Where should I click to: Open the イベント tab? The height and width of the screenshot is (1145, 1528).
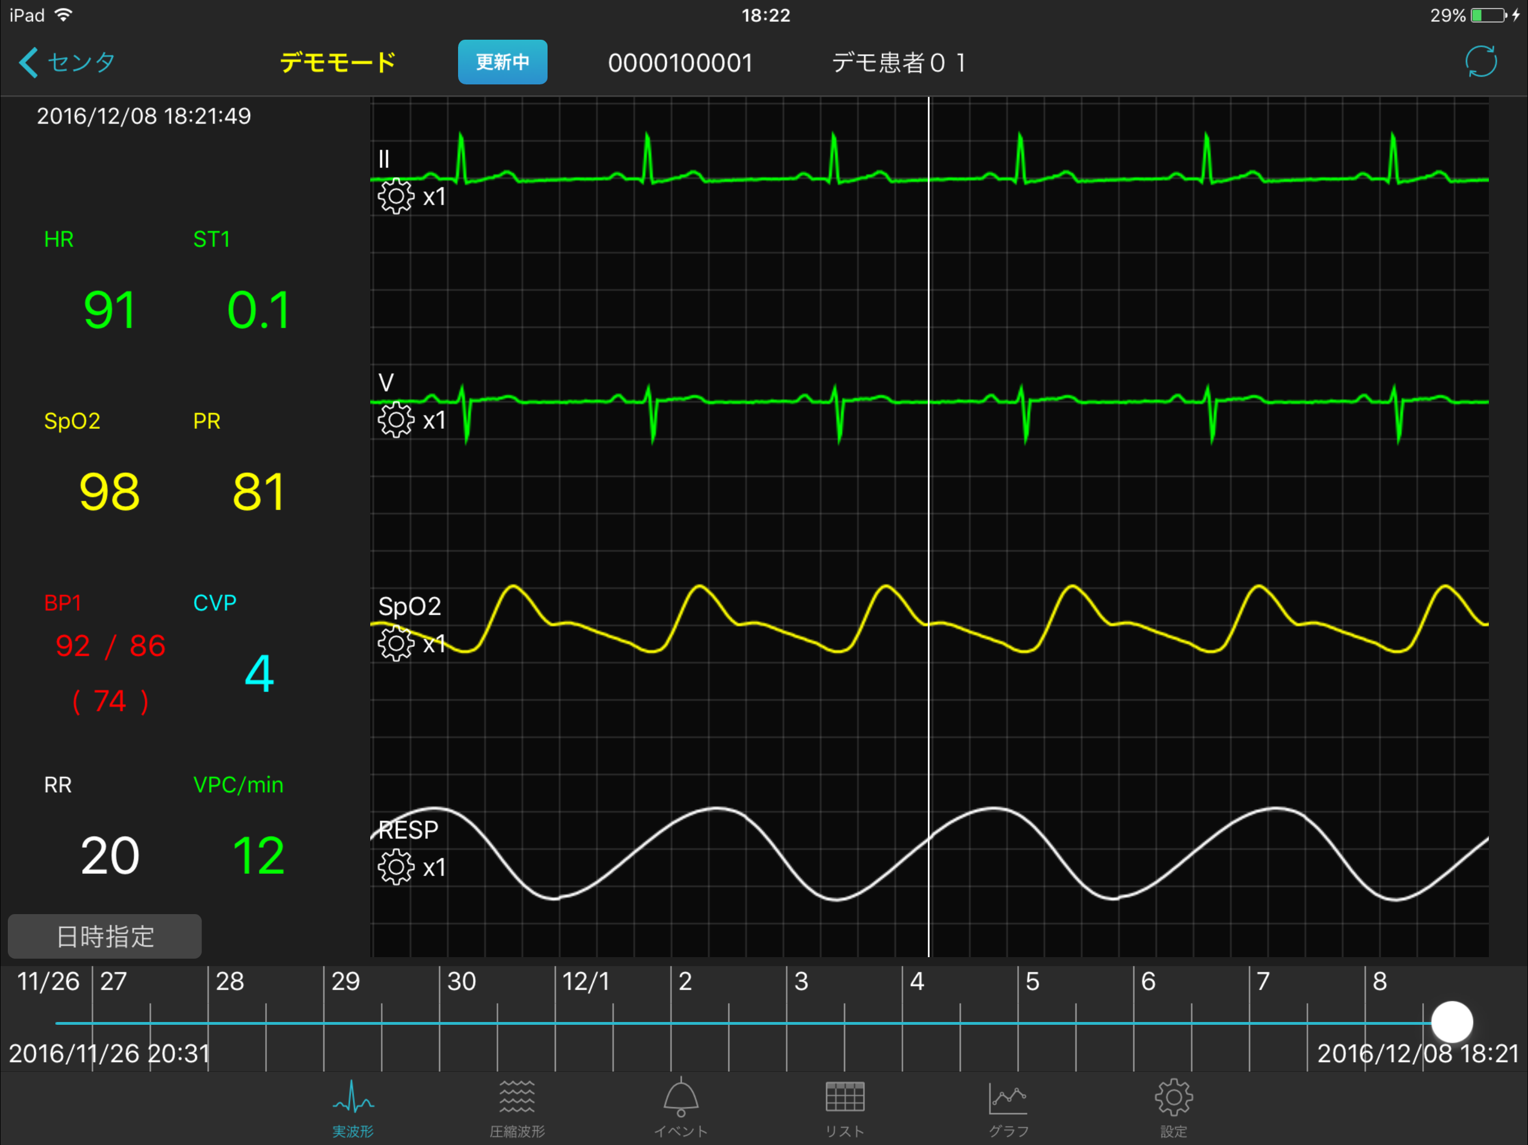pyautogui.click(x=681, y=1108)
